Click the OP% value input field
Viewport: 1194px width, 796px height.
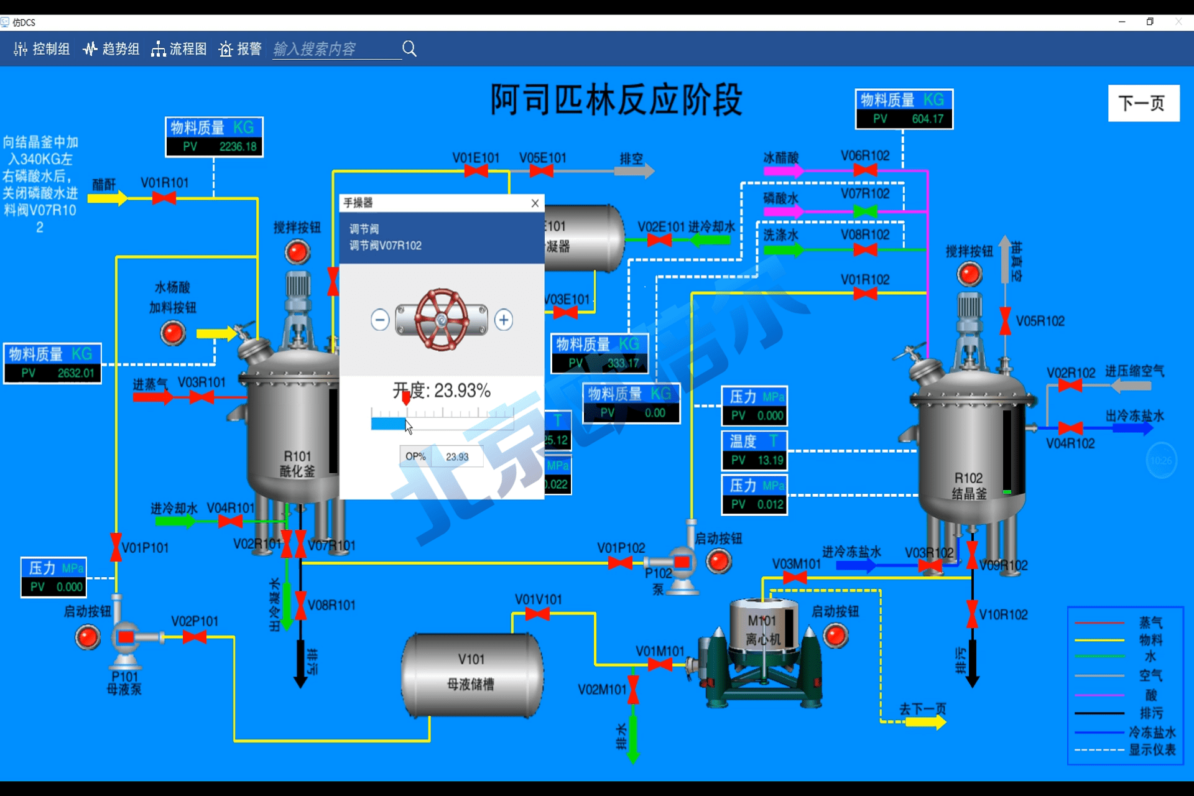(x=457, y=456)
